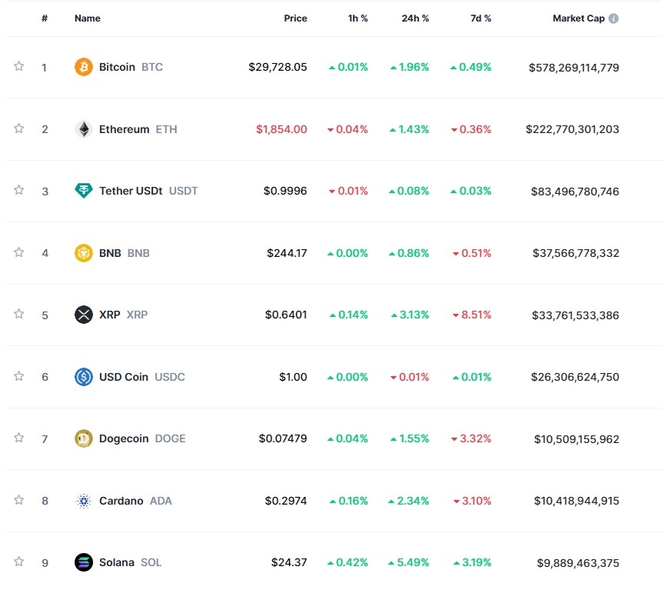Click the Market Cap info icon
662x590 pixels.
[x=614, y=18]
